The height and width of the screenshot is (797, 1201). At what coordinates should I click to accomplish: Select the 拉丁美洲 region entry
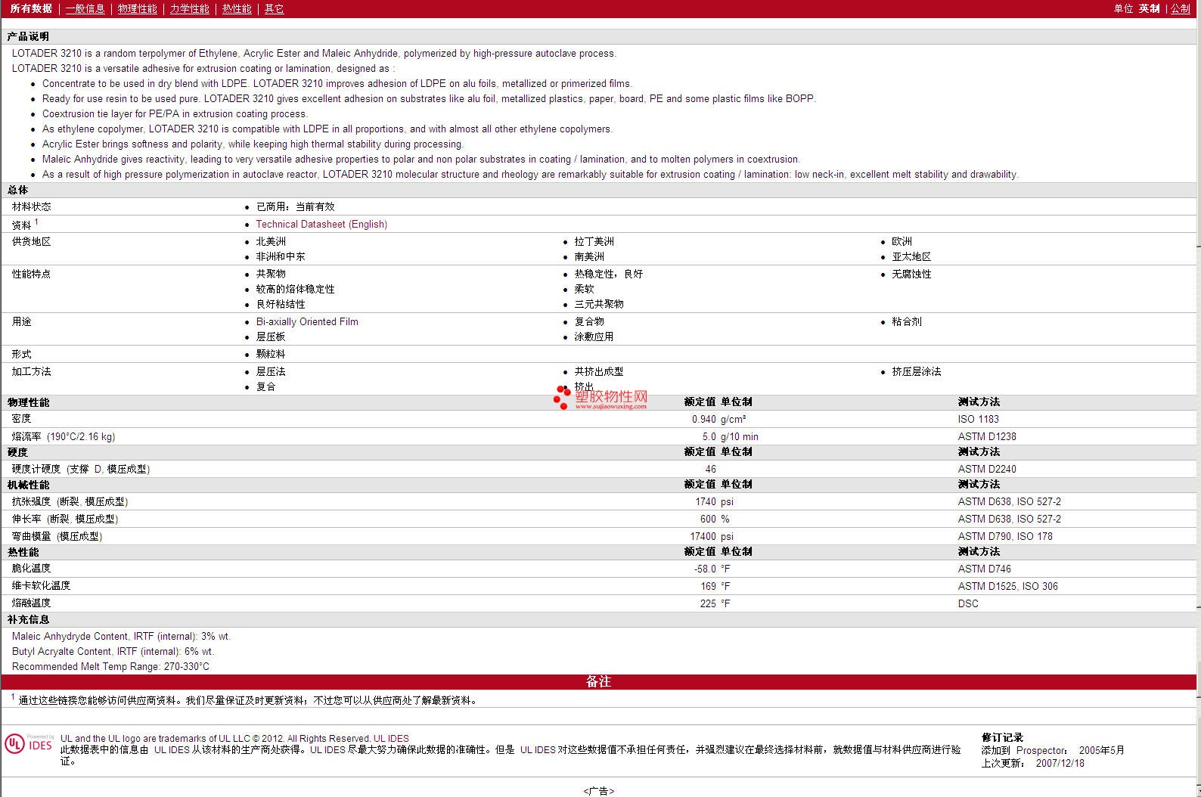[x=594, y=242]
